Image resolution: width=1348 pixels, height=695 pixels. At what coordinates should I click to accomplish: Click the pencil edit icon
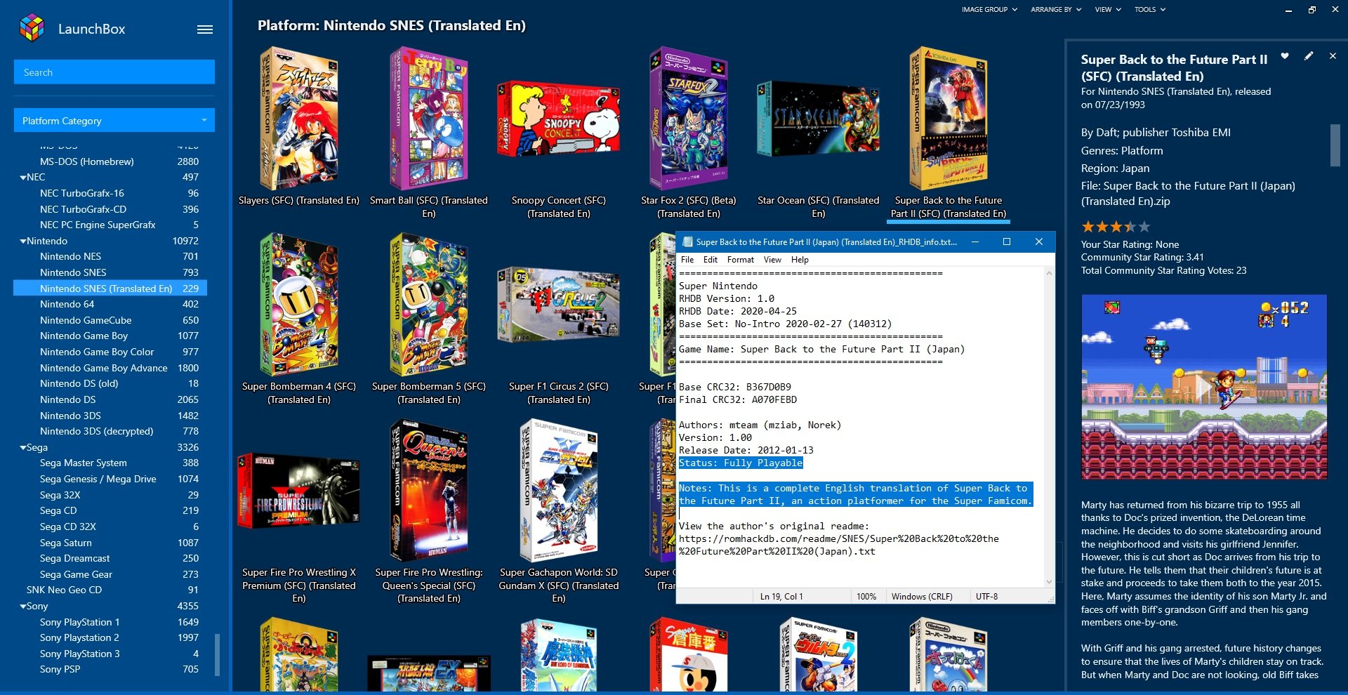(x=1309, y=56)
